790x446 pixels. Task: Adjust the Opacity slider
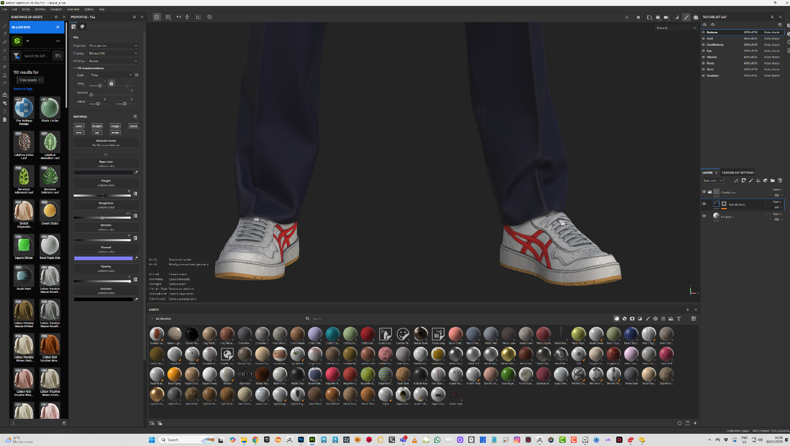pos(102,281)
